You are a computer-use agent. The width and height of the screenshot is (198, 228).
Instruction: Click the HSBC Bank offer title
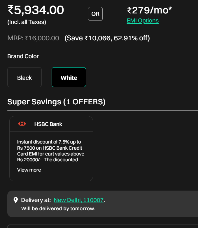[48, 124]
